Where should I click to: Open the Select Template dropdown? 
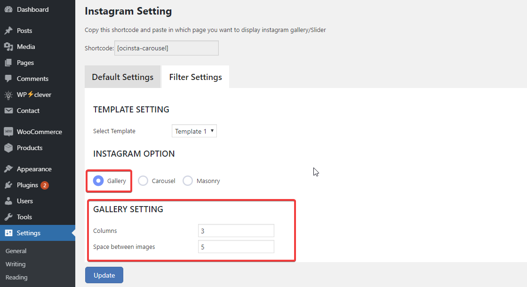(194, 131)
